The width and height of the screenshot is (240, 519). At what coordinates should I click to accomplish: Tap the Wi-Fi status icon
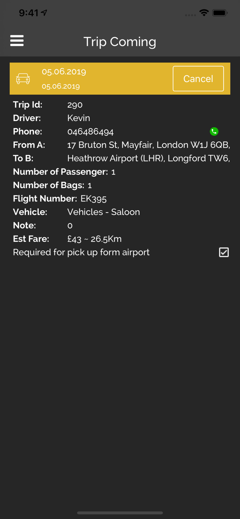[x=204, y=12]
